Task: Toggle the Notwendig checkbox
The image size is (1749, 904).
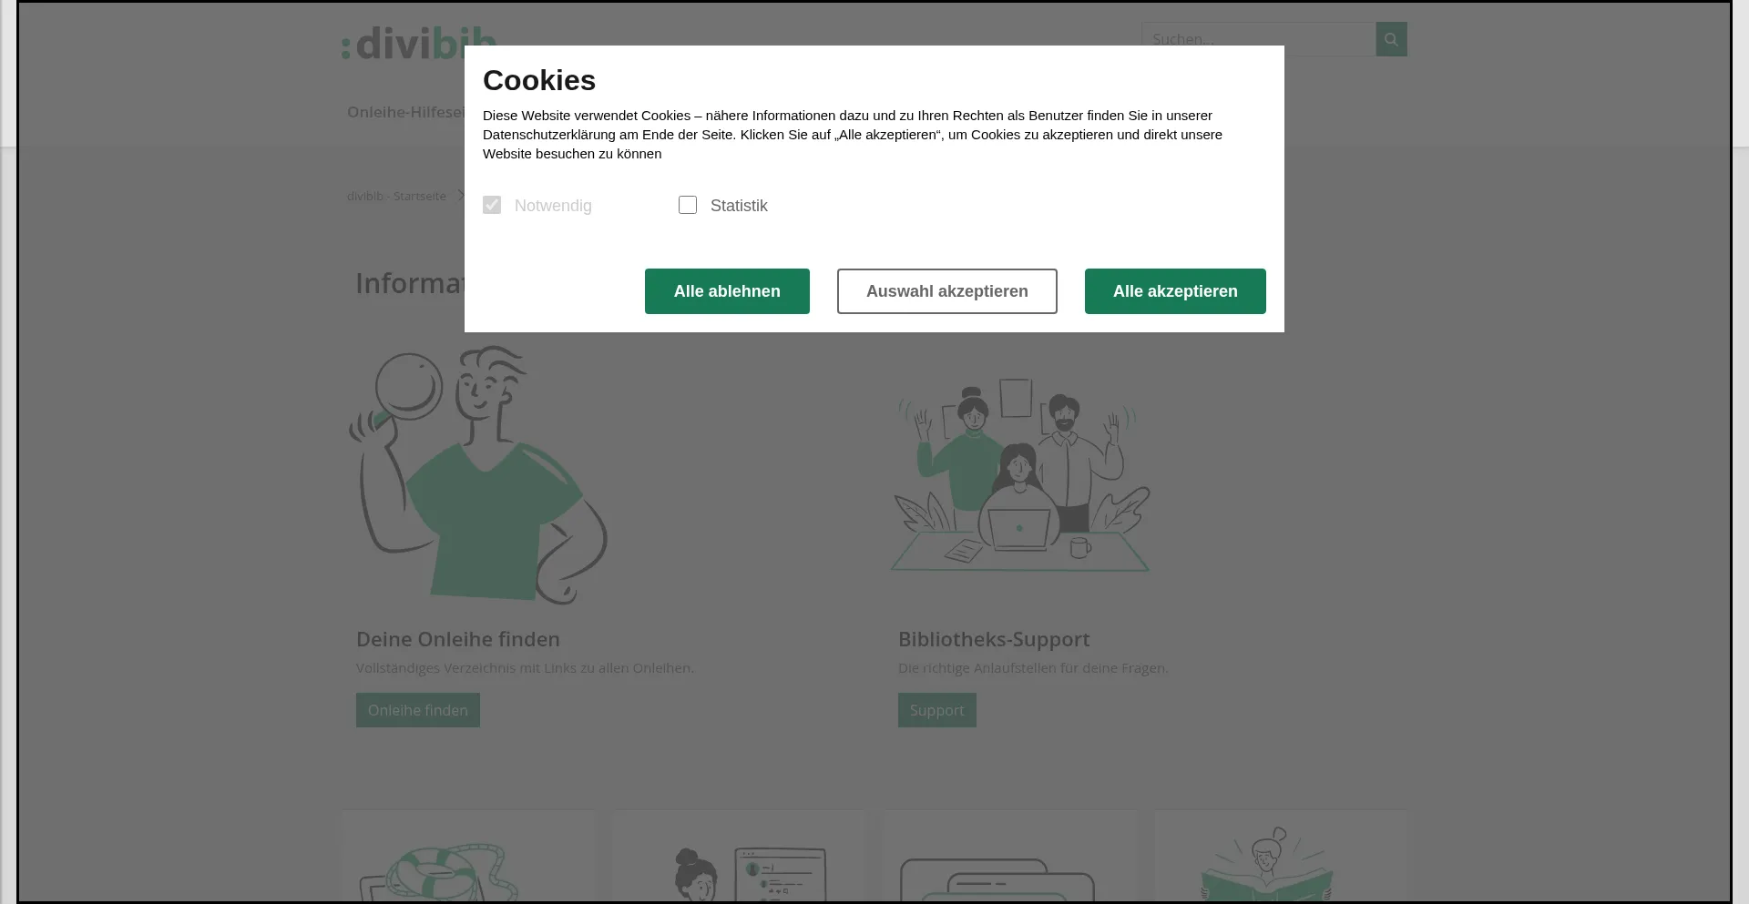Action: 492,206
